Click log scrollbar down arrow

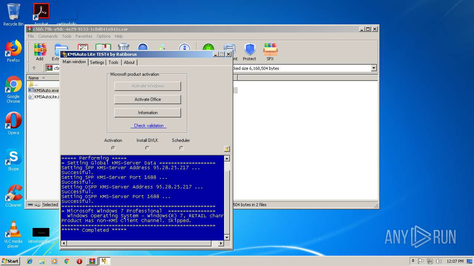click(x=227, y=238)
